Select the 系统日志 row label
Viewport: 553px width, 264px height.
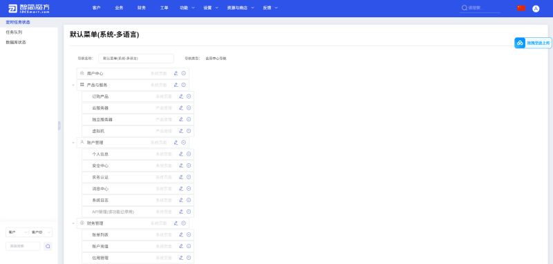100,200
